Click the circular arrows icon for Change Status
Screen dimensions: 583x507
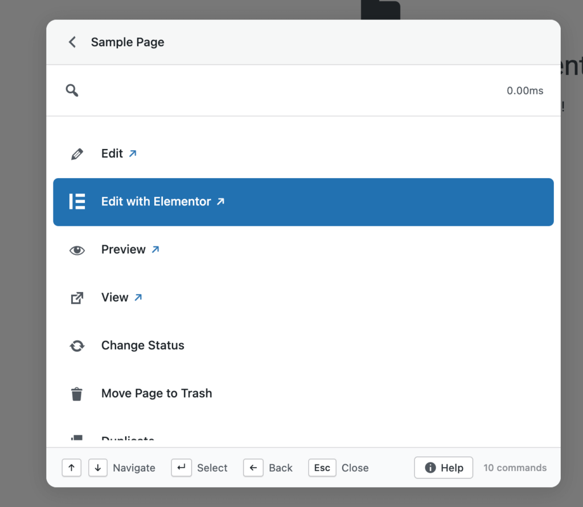(x=77, y=345)
